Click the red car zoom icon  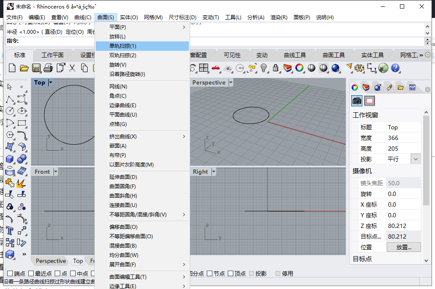(215, 68)
